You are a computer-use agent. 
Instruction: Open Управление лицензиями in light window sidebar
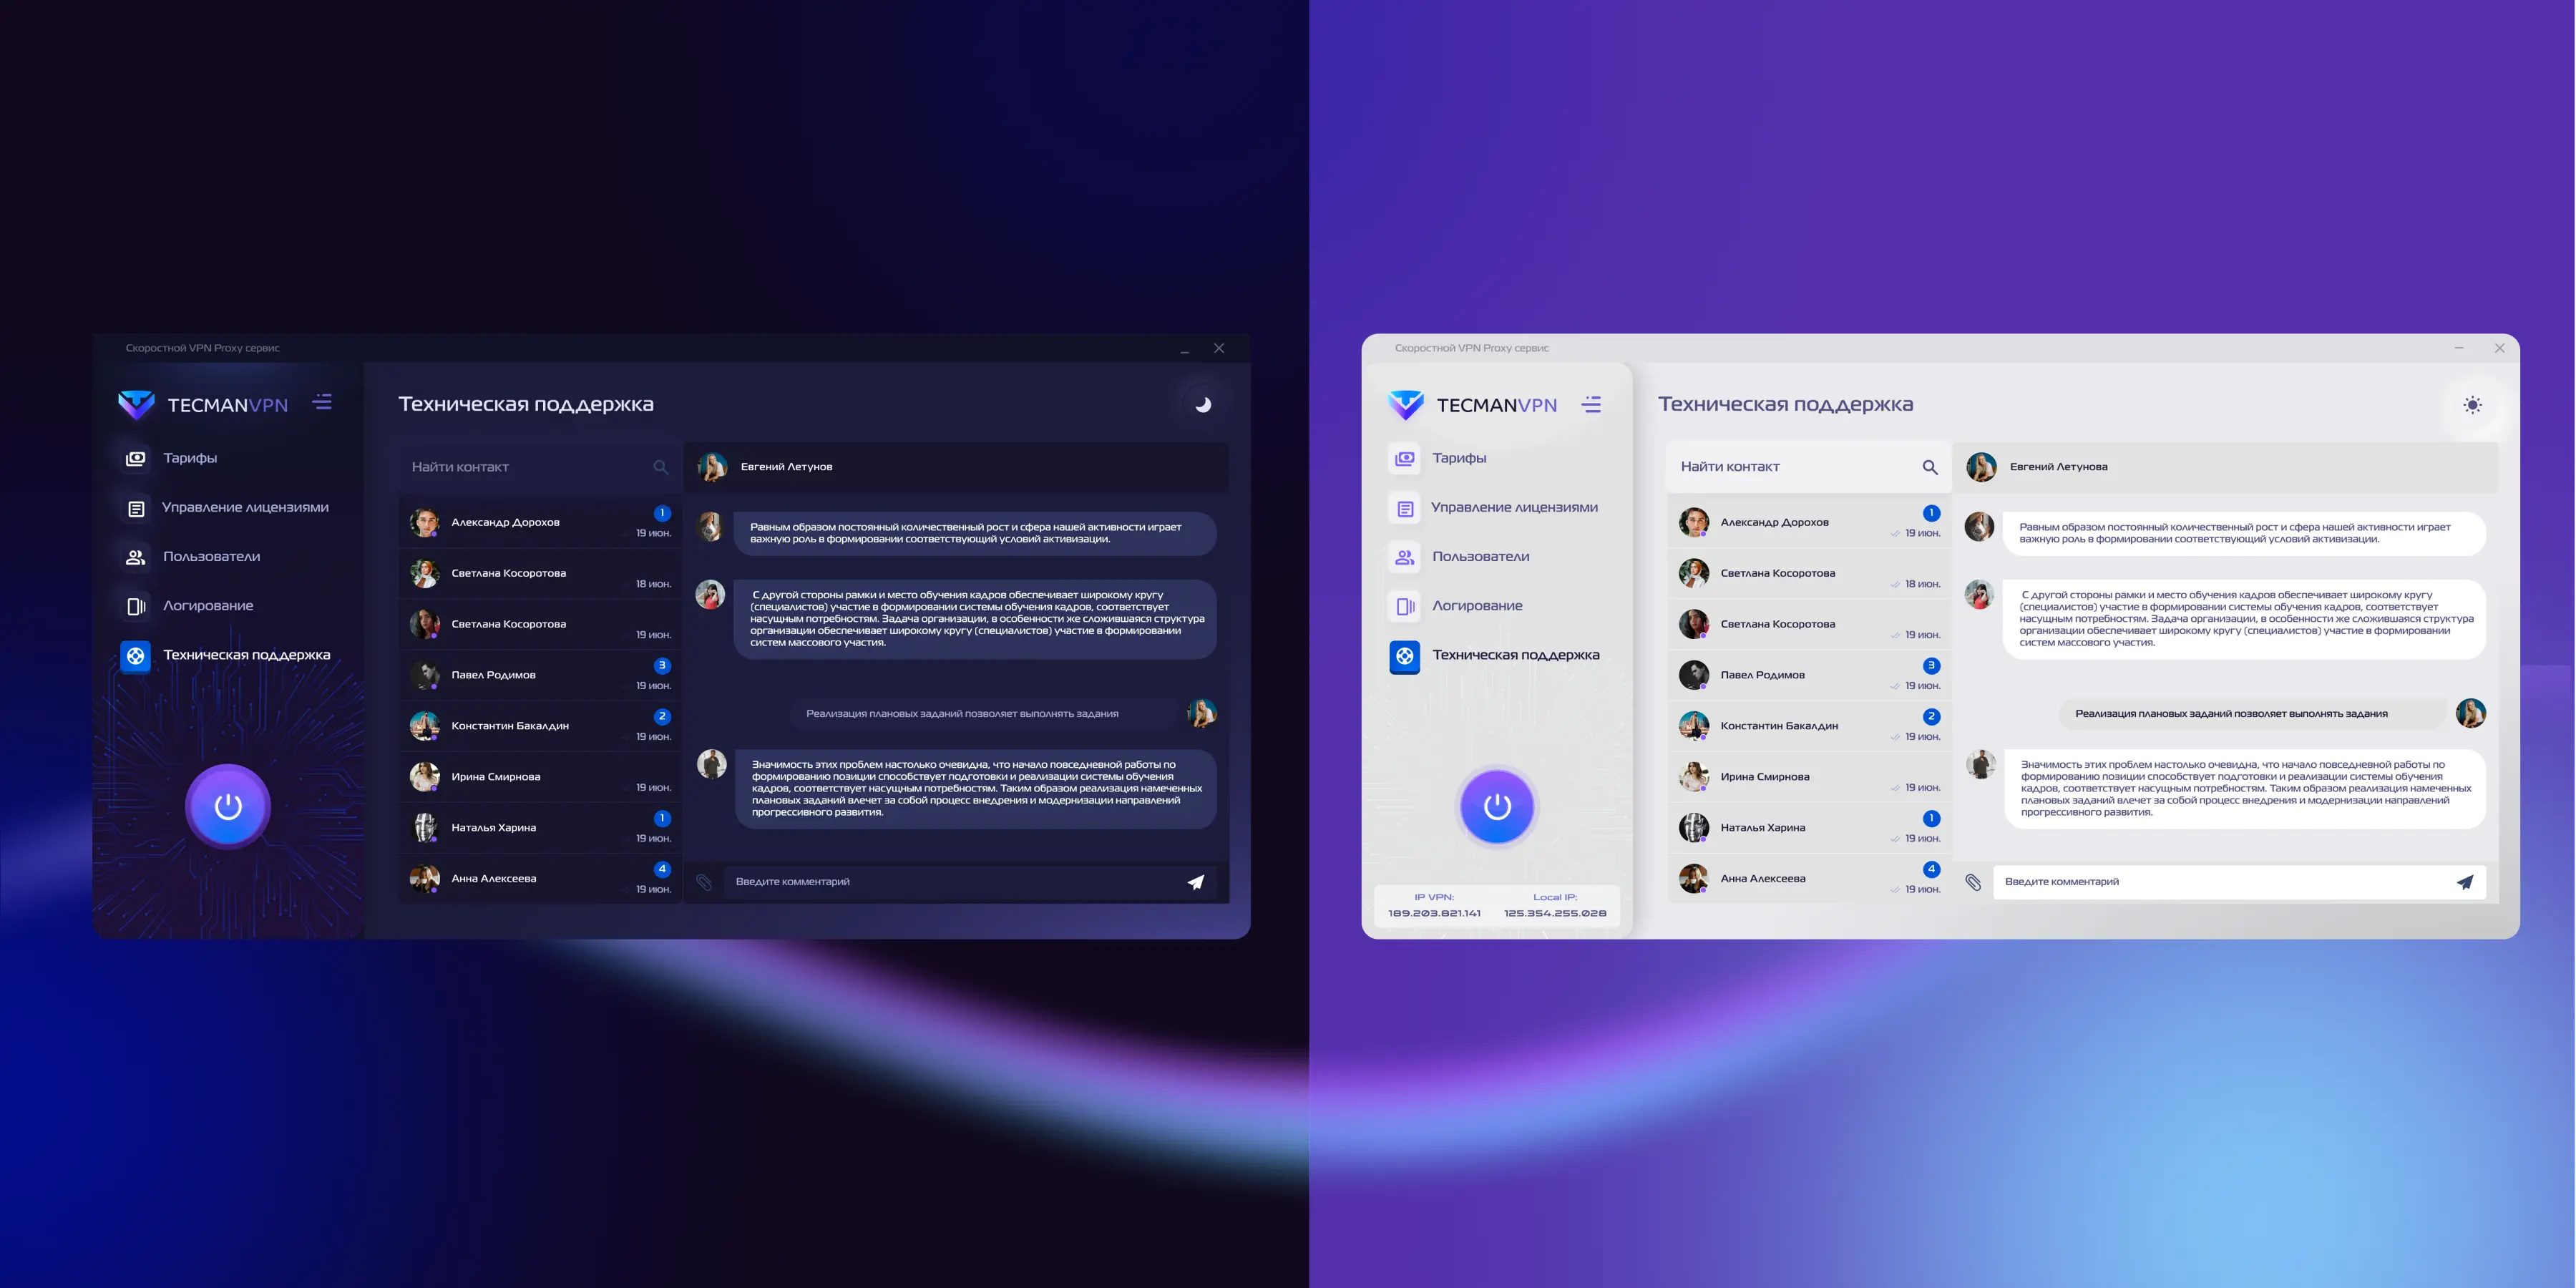pyautogui.click(x=1514, y=508)
